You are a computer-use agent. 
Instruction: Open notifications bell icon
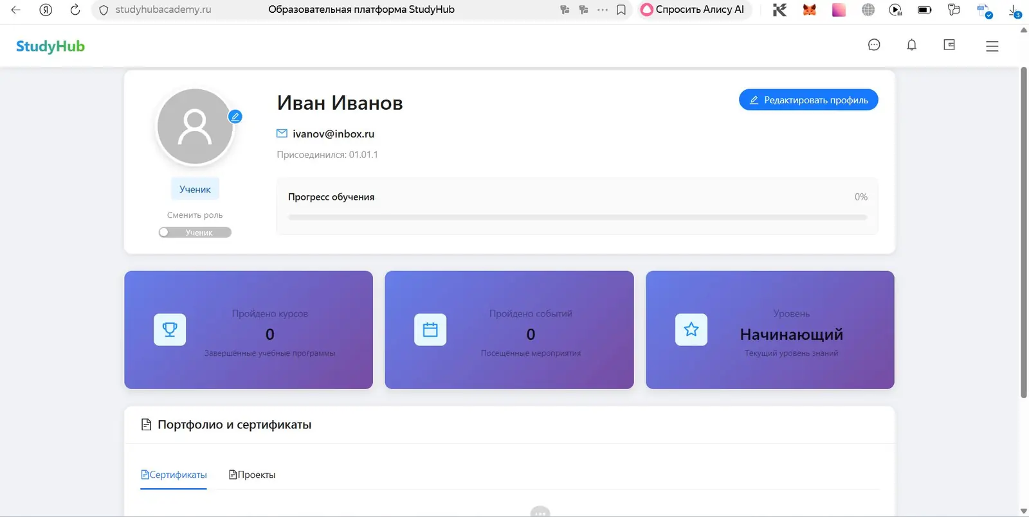pyautogui.click(x=911, y=45)
